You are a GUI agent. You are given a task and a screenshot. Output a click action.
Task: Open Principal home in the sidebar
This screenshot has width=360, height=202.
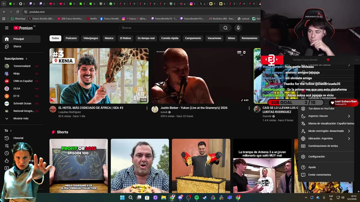click(x=21, y=39)
